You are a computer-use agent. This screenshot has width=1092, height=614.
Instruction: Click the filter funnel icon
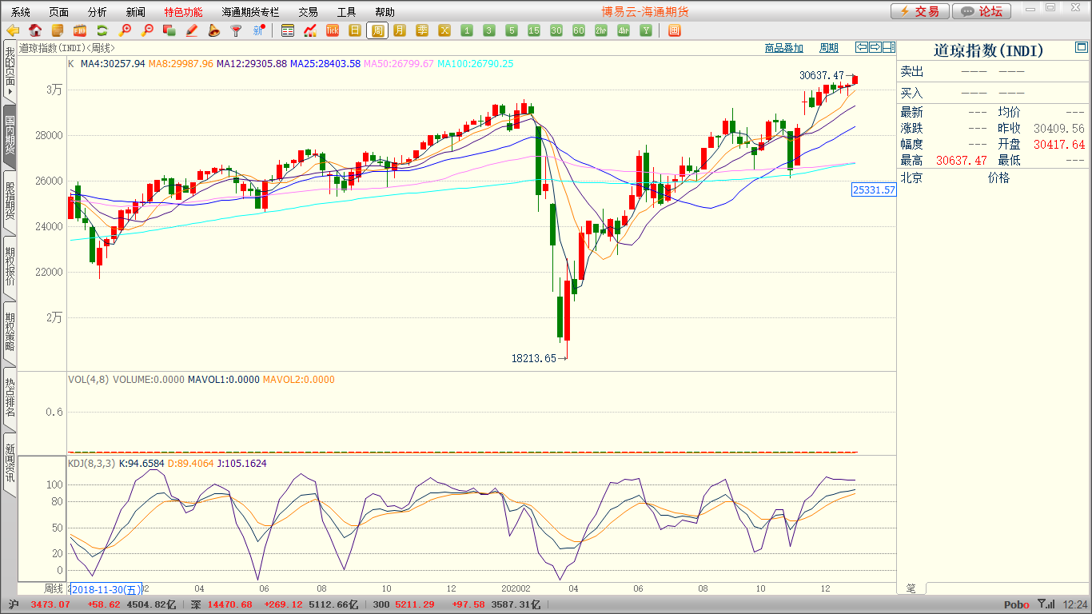pyautogui.click(x=236, y=30)
